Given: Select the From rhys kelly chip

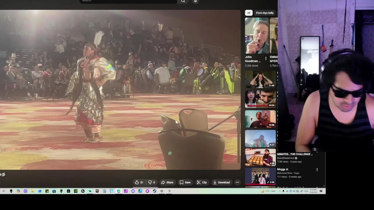Looking at the screenshot, I should (265, 13).
